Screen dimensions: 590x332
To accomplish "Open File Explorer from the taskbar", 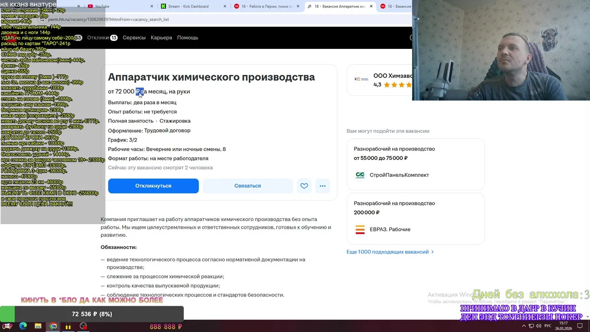I will click(x=38, y=326).
